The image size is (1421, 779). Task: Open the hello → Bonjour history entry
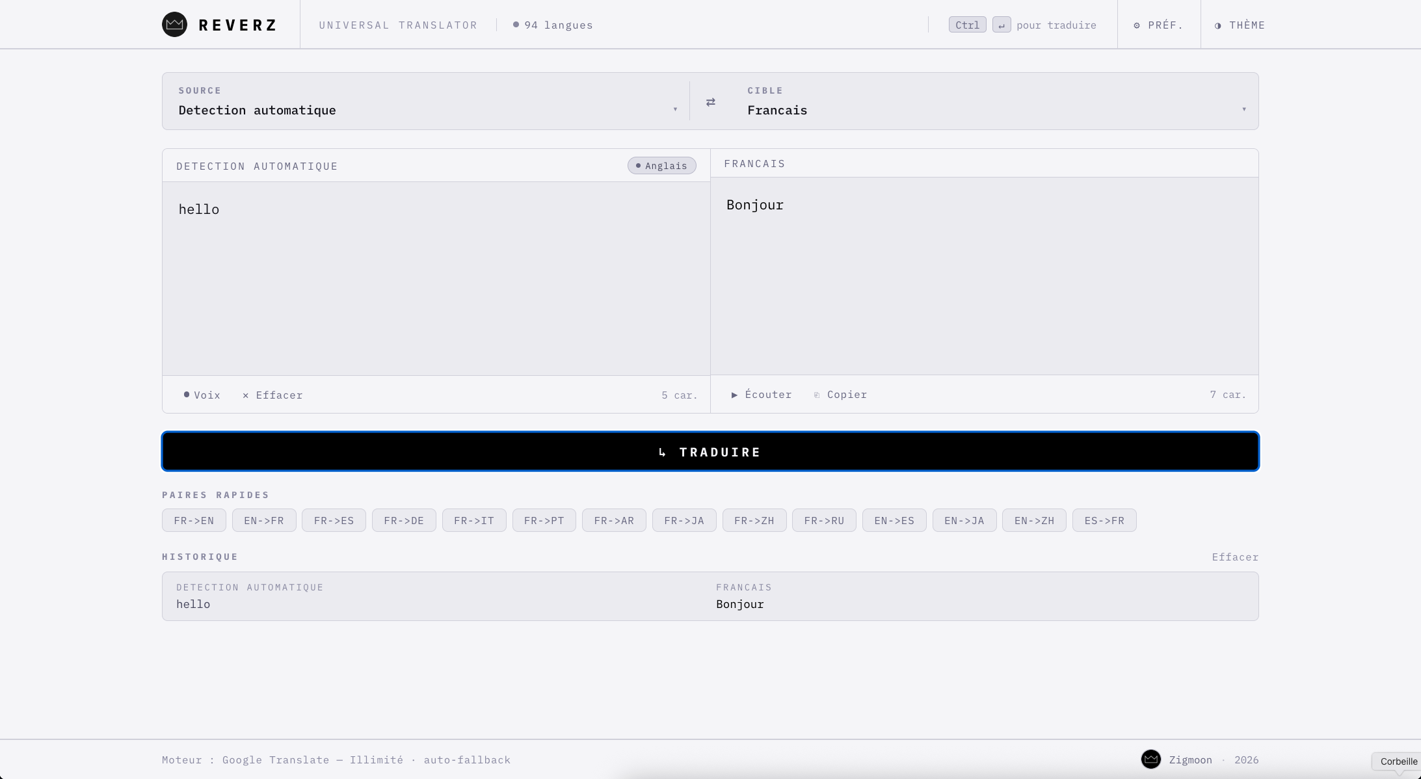point(710,596)
